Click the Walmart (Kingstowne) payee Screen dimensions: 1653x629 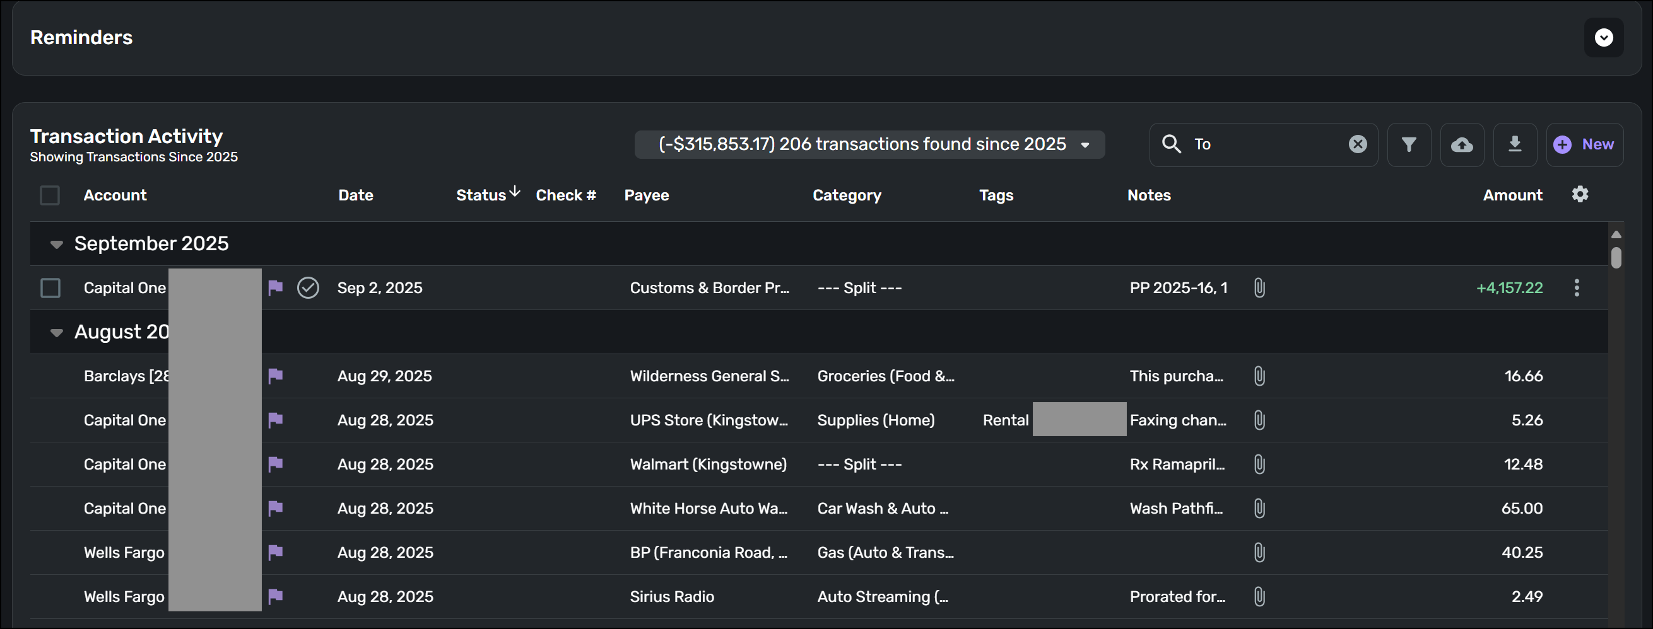pyautogui.click(x=708, y=465)
